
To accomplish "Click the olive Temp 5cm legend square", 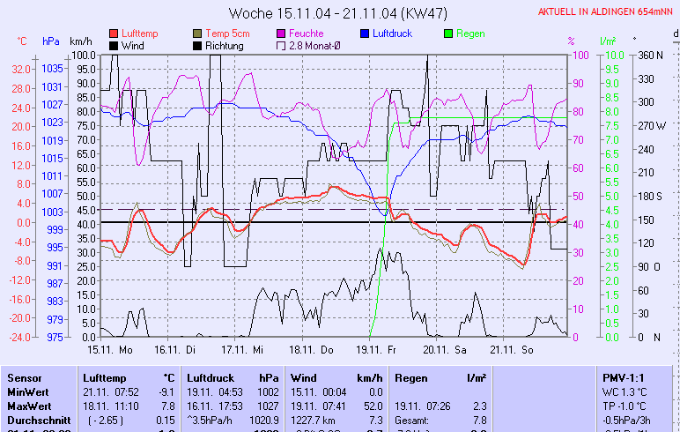I will [198, 34].
